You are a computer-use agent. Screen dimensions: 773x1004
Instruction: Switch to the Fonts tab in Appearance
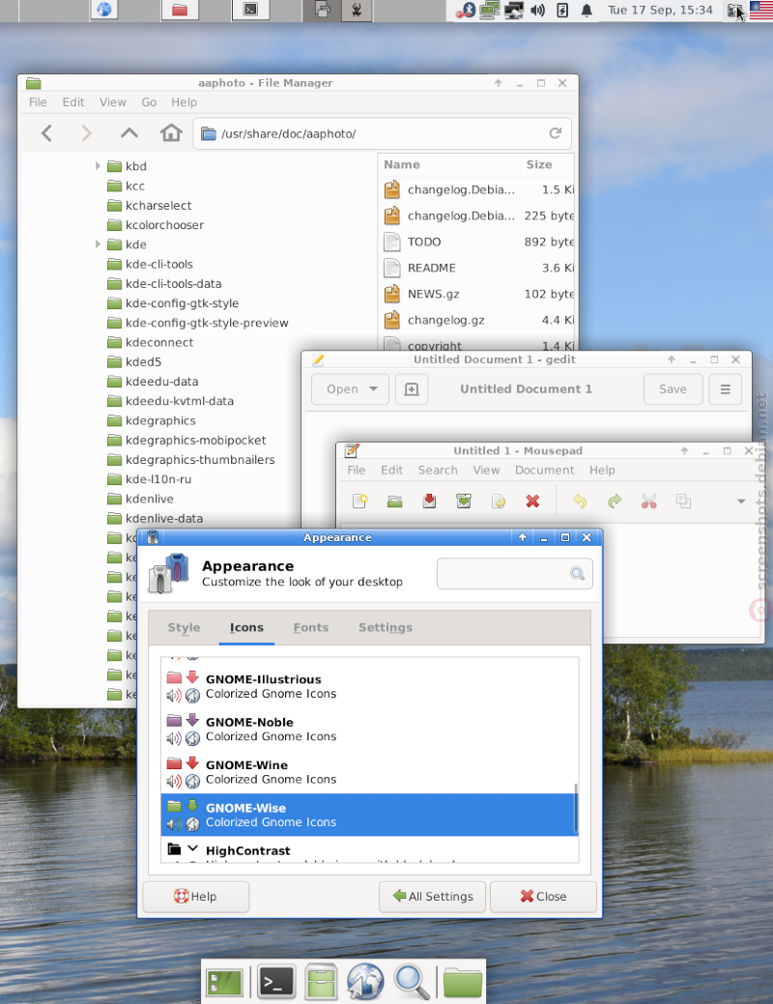(310, 627)
